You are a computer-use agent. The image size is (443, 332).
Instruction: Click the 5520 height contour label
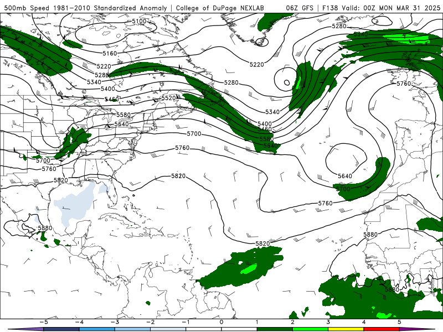point(169,98)
